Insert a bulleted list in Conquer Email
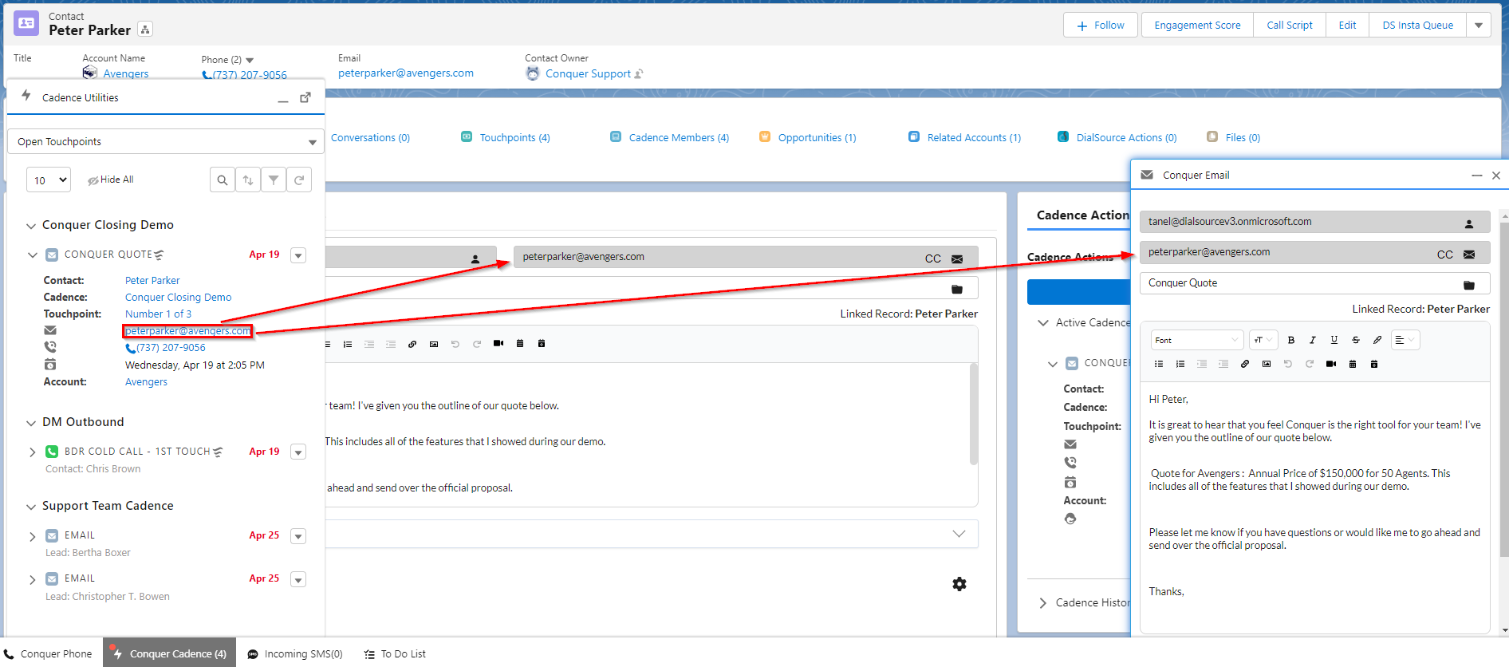This screenshot has width=1509, height=667. (1159, 364)
